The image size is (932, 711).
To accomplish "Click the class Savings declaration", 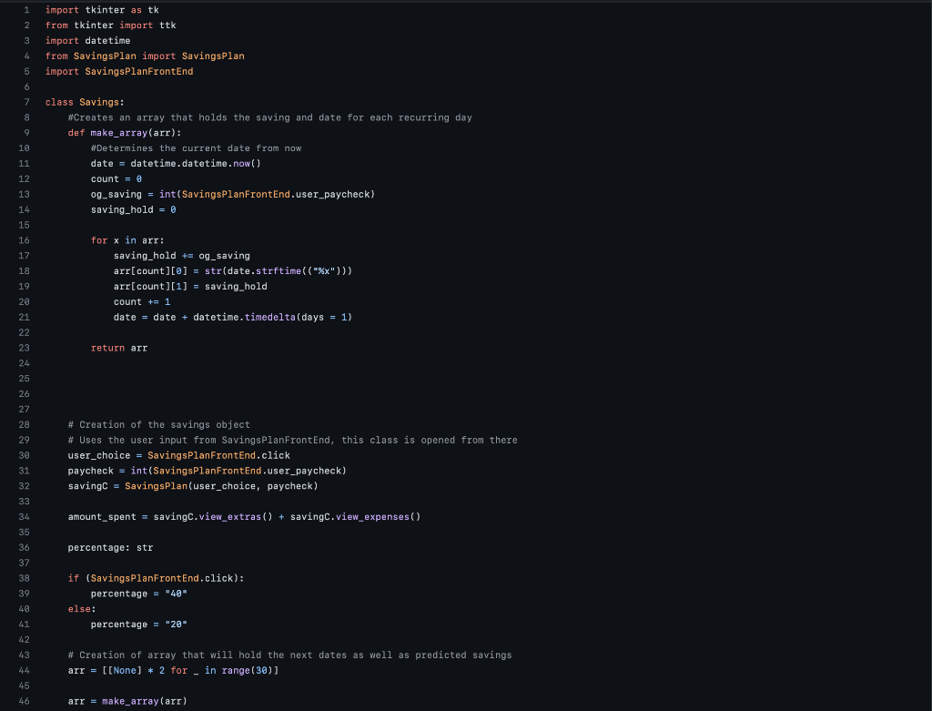I will pyautogui.click(x=85, y=102).
